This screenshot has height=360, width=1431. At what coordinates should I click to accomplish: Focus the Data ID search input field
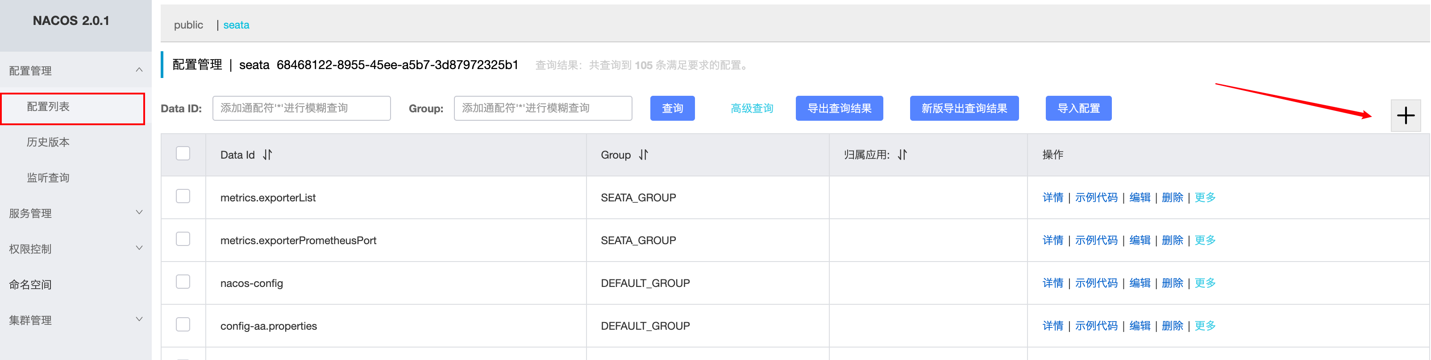click(301, 108)
